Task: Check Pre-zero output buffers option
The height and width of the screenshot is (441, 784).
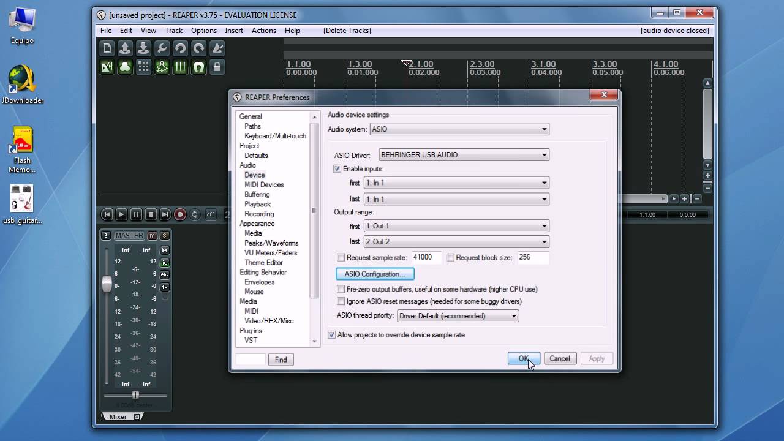Action: tap(341, 289)
